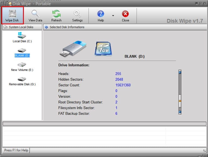Select Local Disk (C:) drive icon
The width and height of the screenshot is (208, 157).
(x=22, y=35)
